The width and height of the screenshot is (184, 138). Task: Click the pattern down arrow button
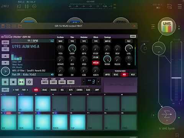pos(5,63)
